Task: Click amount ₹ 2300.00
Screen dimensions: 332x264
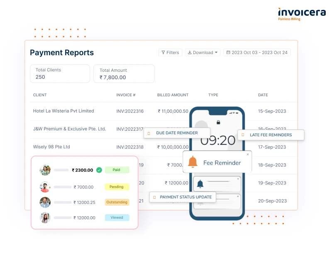Action: pyautogui.click(x=82, y=170)
